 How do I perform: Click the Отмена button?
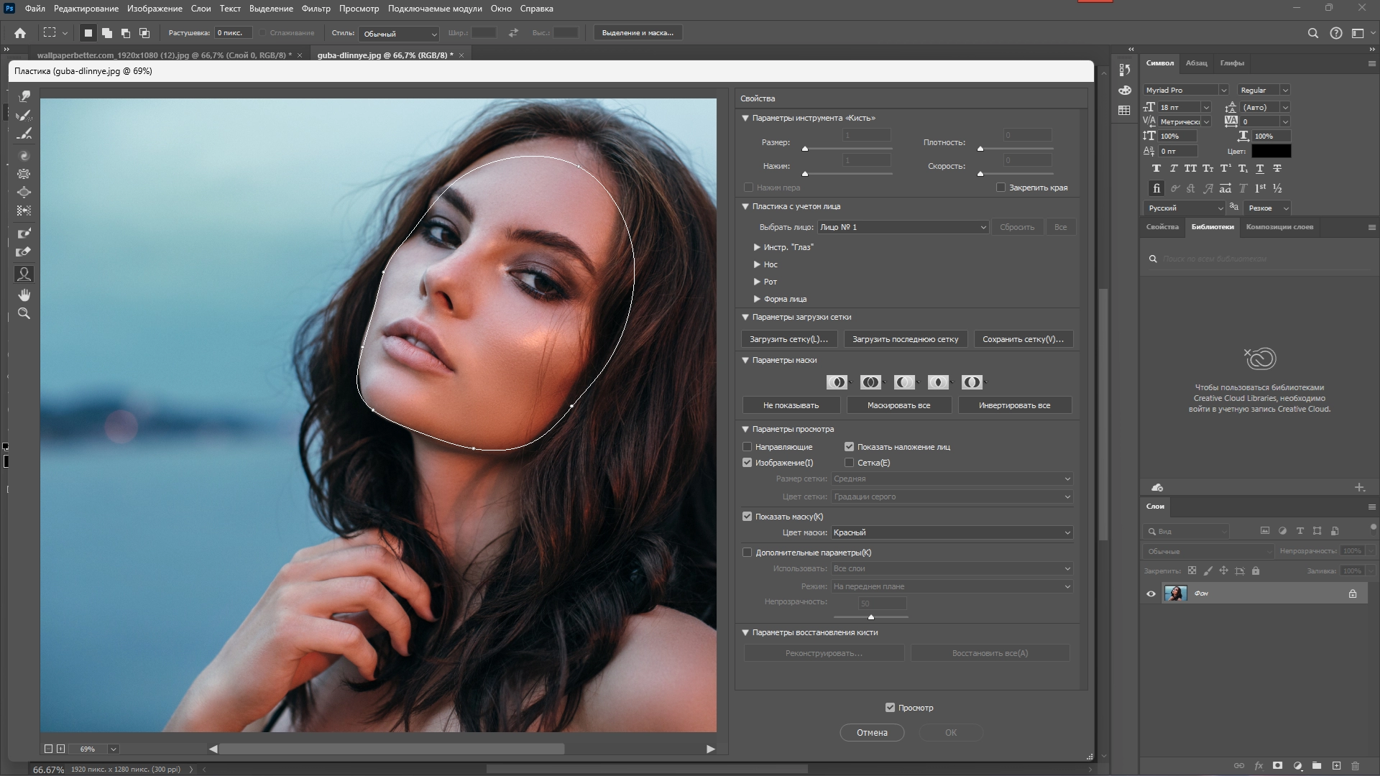point(871,733)
